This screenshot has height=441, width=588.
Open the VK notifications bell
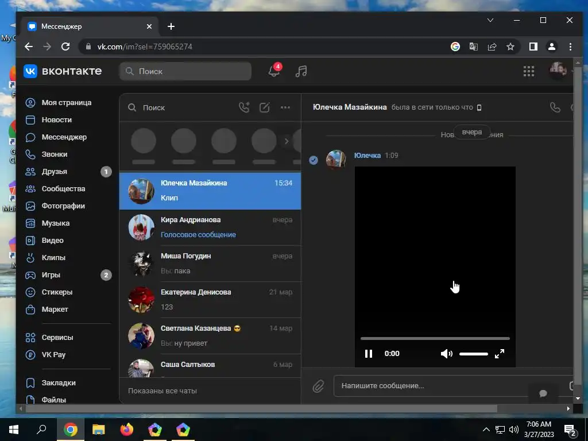click(x=274, y=71)
